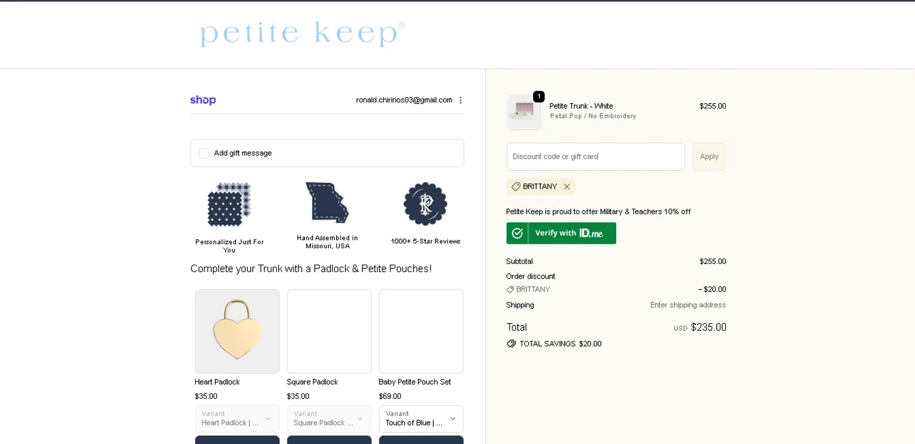
Task: Click the Petite Trunk White cart thumbnail
Action: click(x=525, y=112)
